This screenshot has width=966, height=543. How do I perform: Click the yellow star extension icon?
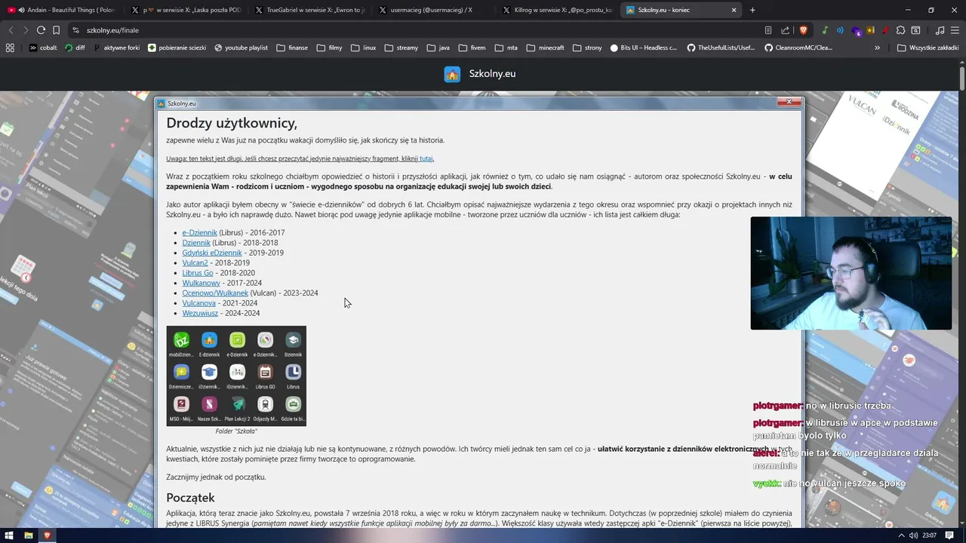[870, 30]
